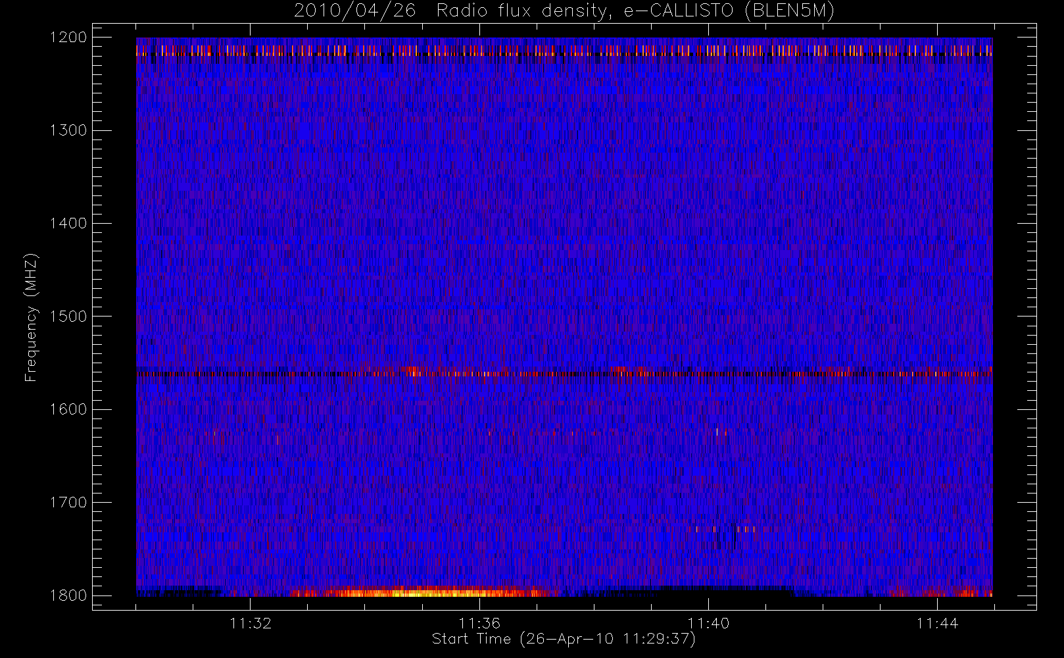Click the orange interference band near 1210 MHz

coord(564,51)
